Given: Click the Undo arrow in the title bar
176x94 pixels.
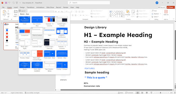Looking at the screenshot, I should pos(9,3).
